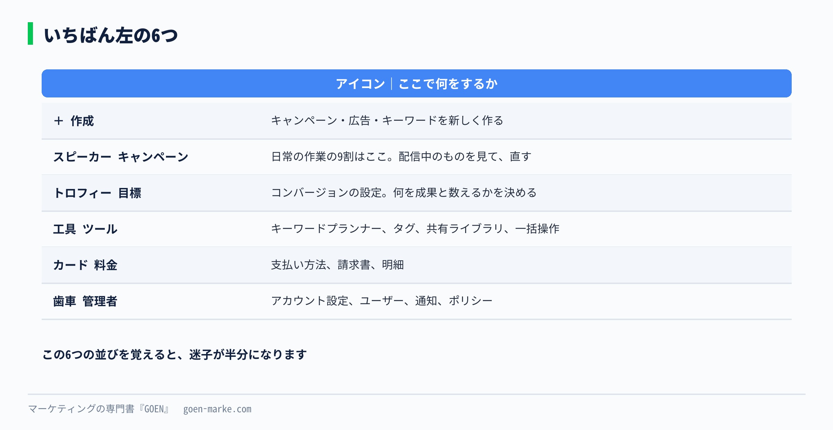Click the footer text マーケティングの専門書『GOEN』
This screenshot has height=430, width=833.
(99, 409)
